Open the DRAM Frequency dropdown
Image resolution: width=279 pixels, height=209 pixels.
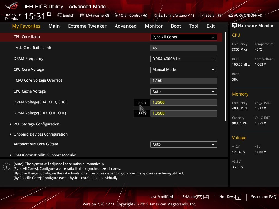(x=184, y=59)
